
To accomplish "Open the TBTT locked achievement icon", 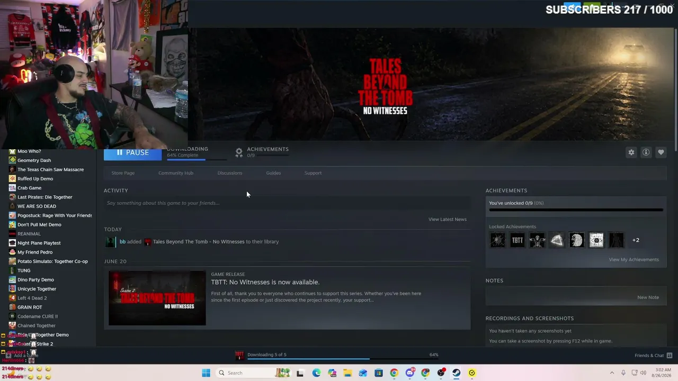I will (517, 240).
